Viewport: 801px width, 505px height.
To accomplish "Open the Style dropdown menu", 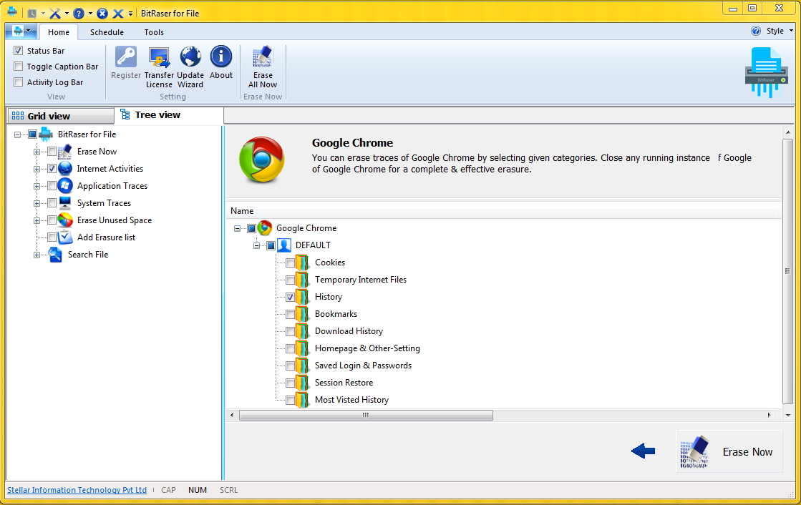I will [x=780, y=31].
